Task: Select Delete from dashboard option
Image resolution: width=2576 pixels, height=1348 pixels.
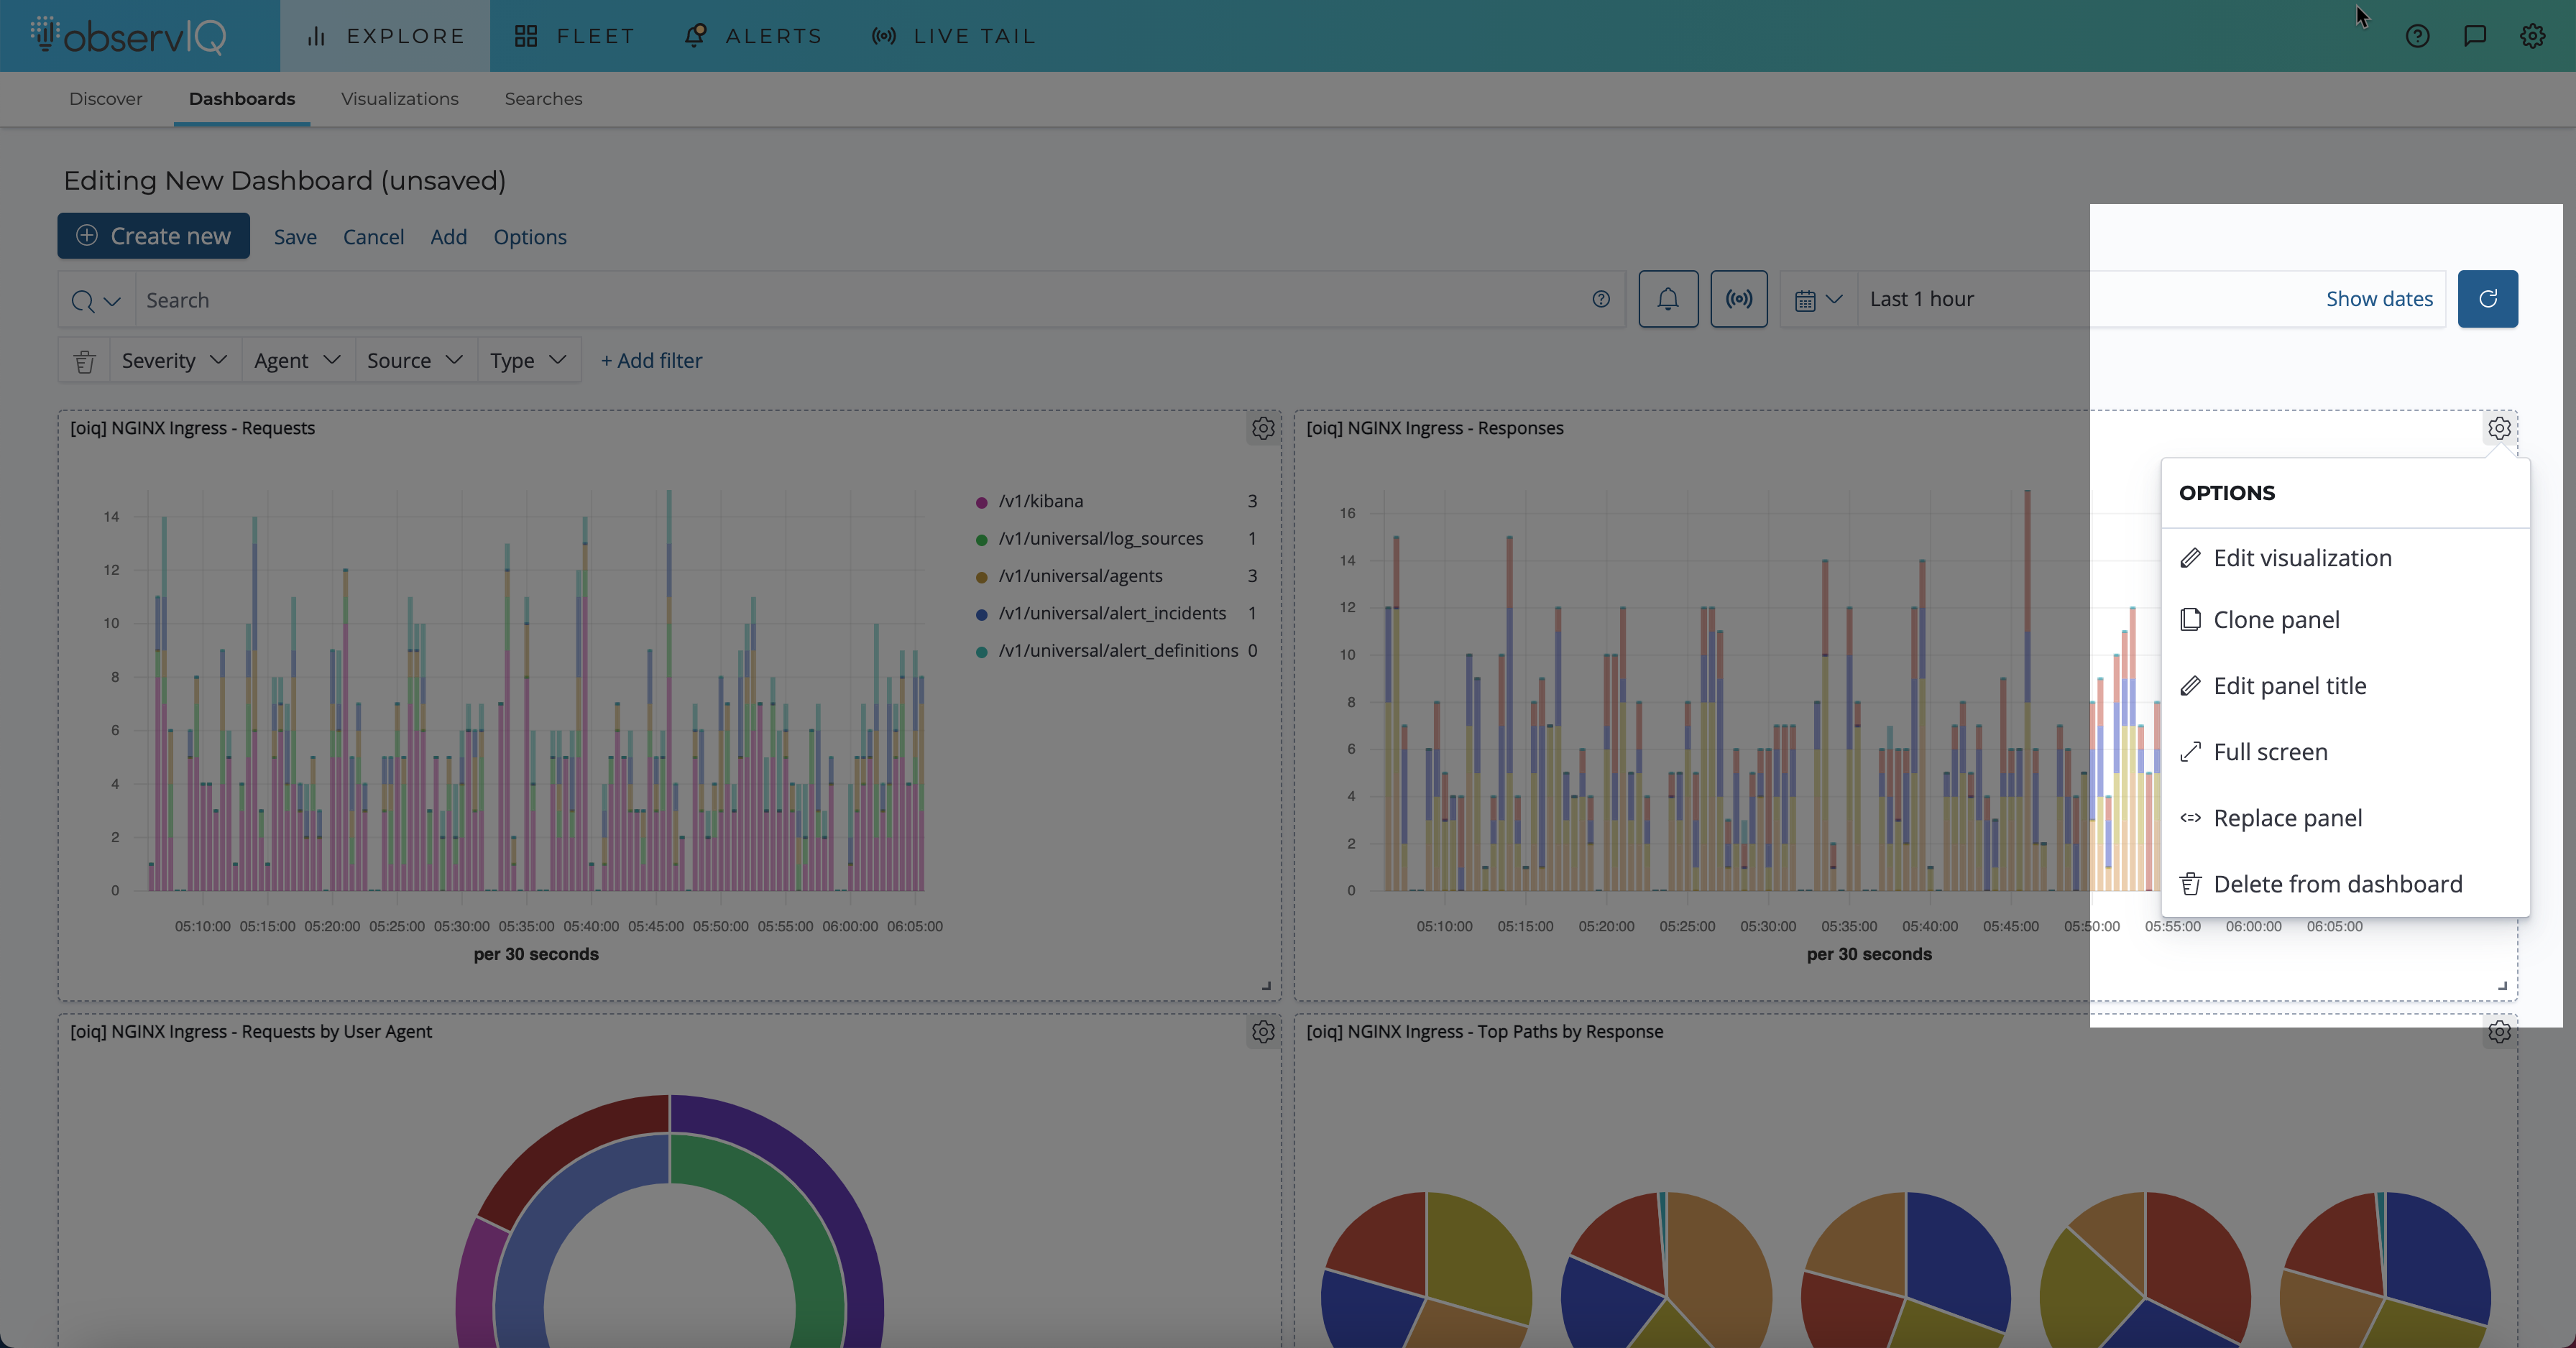Action: point(2345,884)
